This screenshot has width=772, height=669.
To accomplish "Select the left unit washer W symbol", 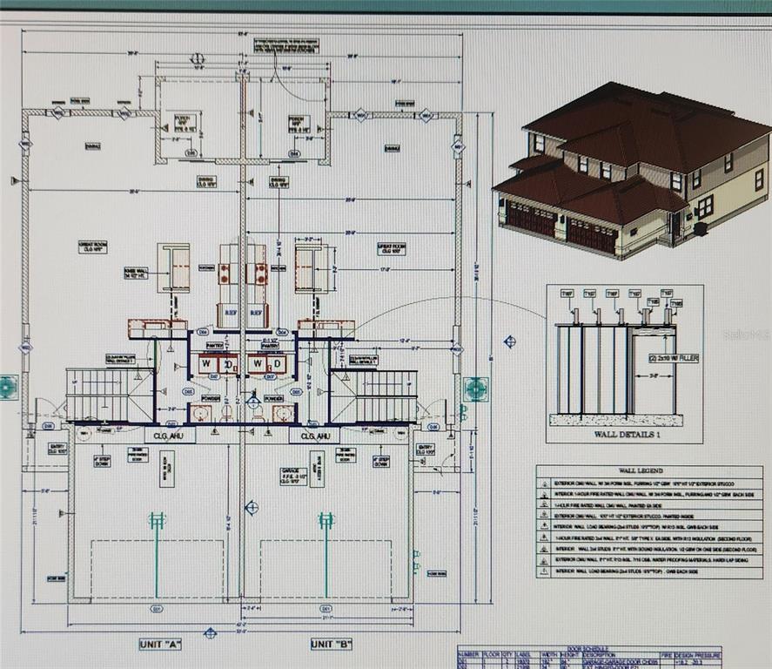I will point(206,362).
